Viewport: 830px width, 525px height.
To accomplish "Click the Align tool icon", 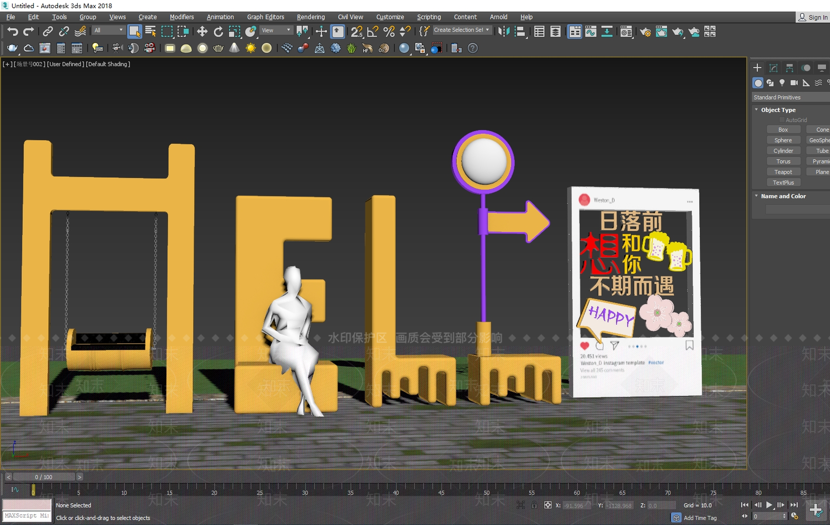I will coord(520,32).
